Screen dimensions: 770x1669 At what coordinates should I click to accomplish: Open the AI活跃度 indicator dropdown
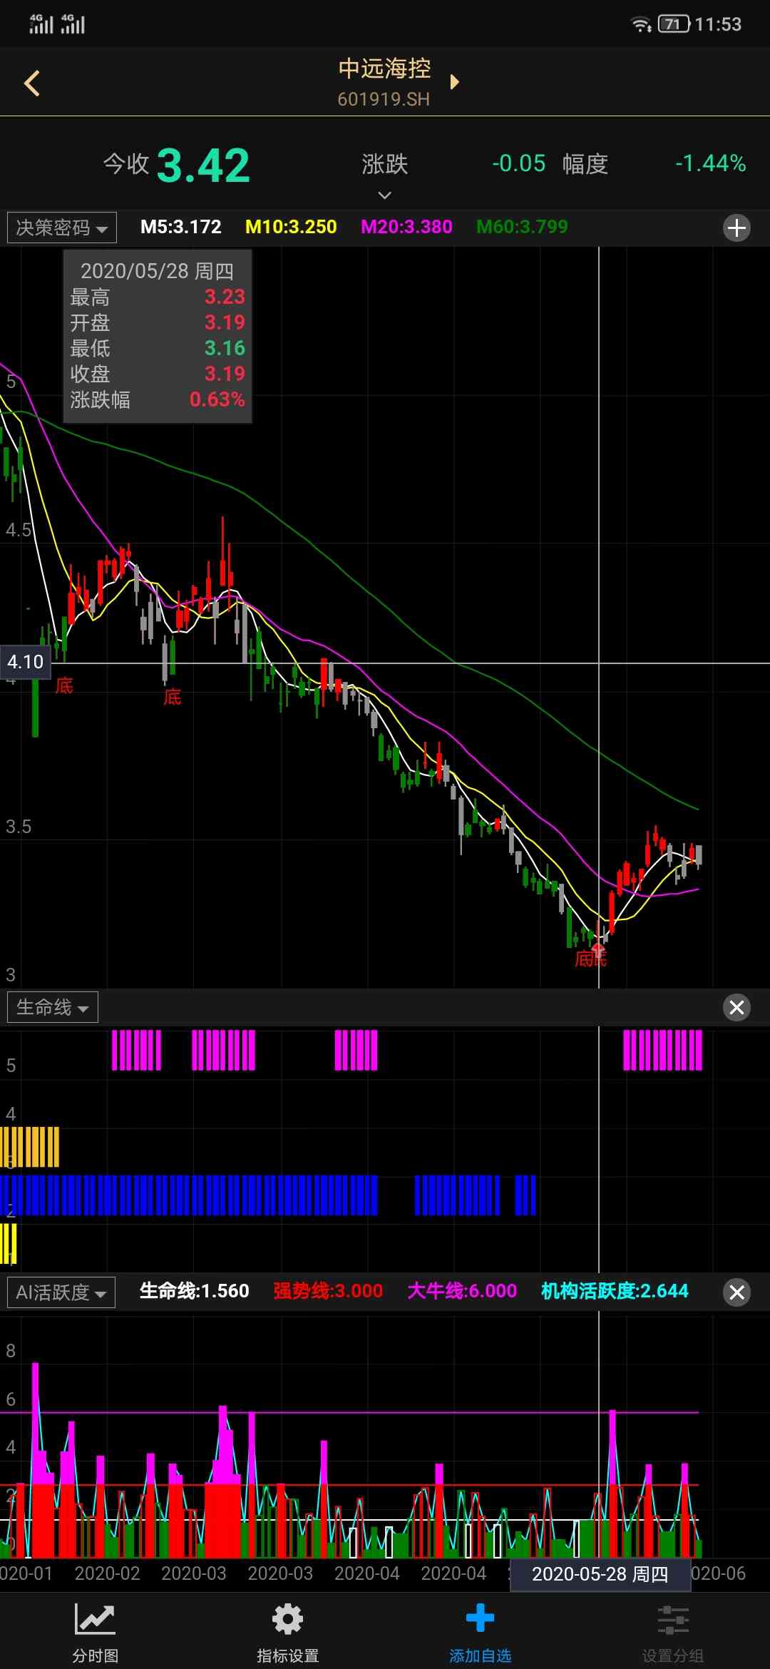coord(61,1292)
